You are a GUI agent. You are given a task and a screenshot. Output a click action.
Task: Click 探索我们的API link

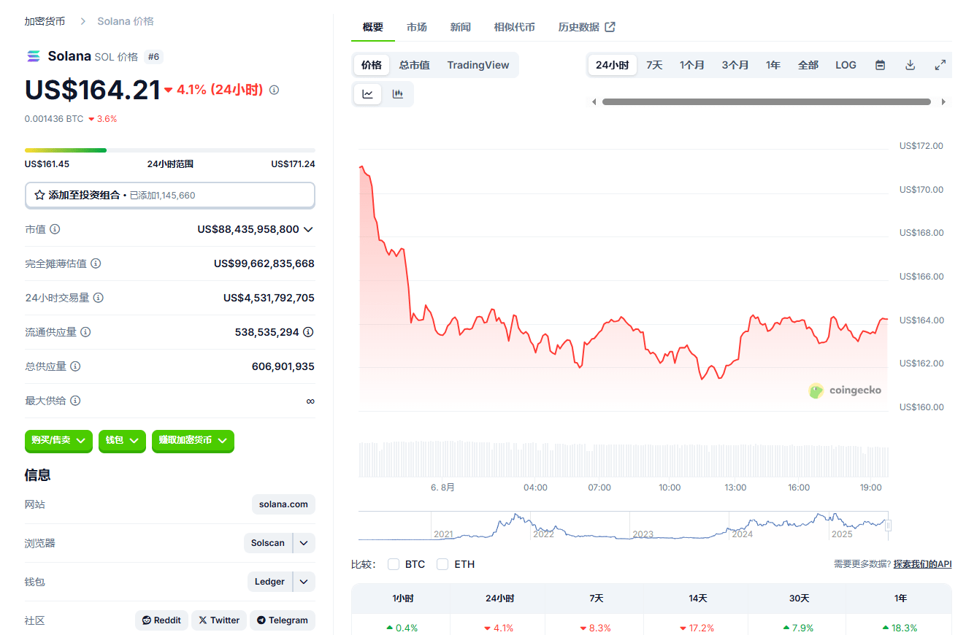pos(922,564)
